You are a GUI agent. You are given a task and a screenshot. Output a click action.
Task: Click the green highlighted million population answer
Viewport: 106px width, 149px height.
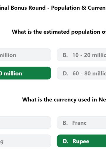point(26,73)
